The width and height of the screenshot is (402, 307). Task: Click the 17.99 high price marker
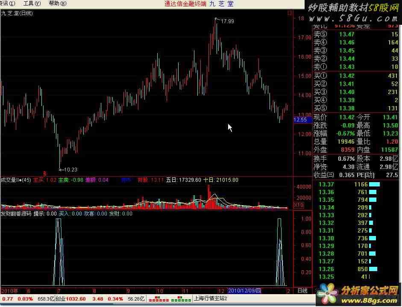227,21
